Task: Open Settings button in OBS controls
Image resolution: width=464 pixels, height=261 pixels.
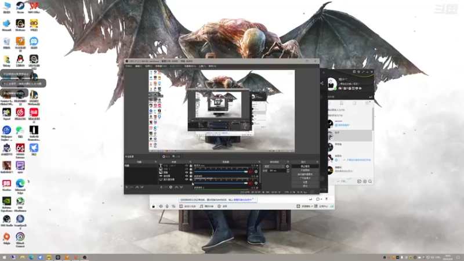Action: [x=305, y=182]
